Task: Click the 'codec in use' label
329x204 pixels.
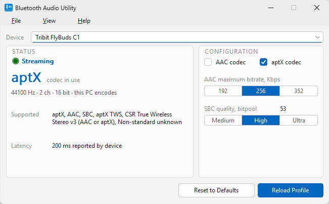Action: [63, 80]
